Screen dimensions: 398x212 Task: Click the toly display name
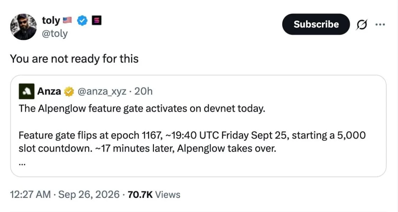pos(51,20)
